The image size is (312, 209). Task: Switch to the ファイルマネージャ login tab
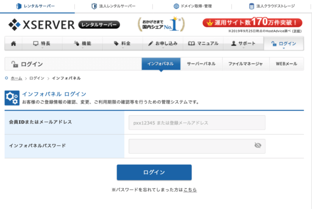pyautogui.click(x=245, y=64)
